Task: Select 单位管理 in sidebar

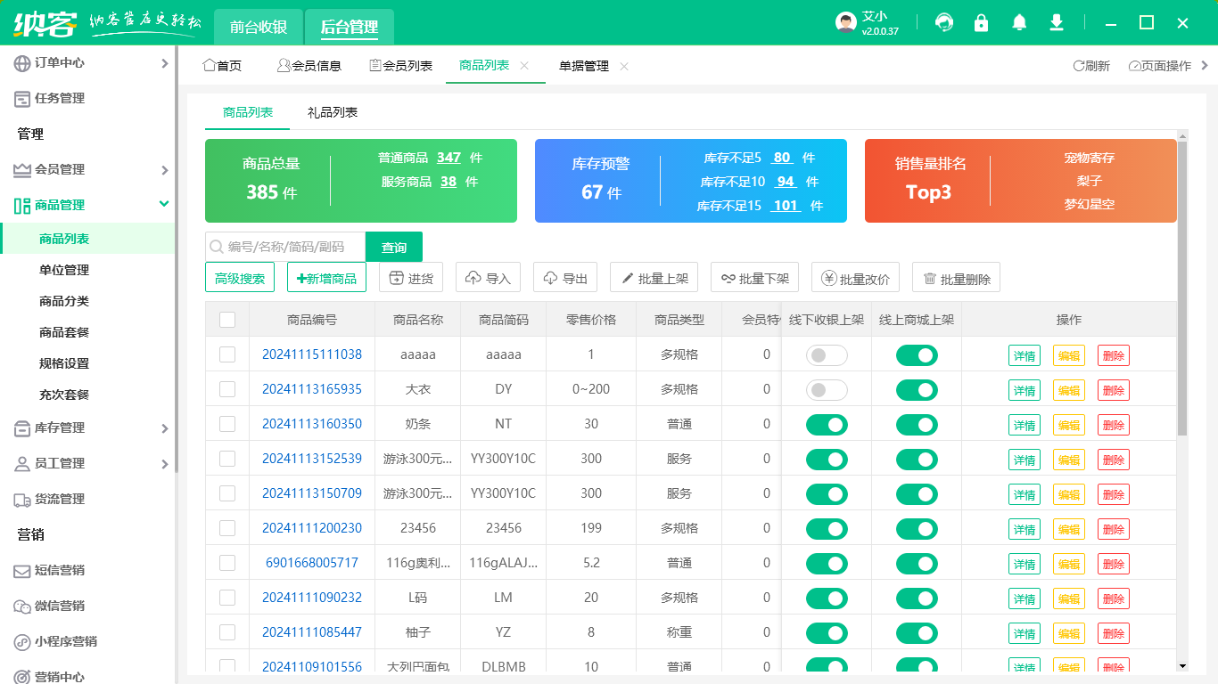Action: tap(64, 270)
